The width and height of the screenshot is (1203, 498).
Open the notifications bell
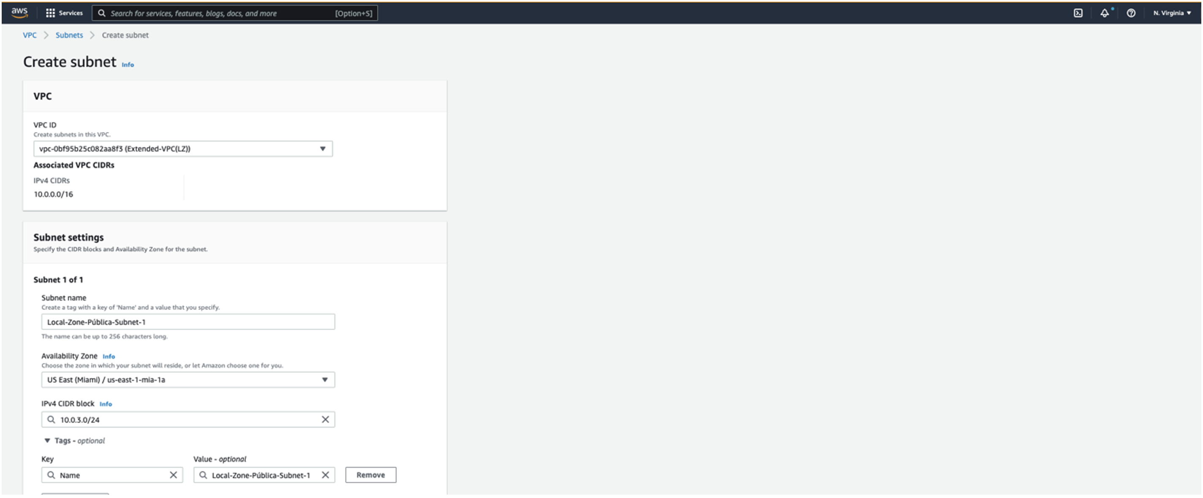1105,13
